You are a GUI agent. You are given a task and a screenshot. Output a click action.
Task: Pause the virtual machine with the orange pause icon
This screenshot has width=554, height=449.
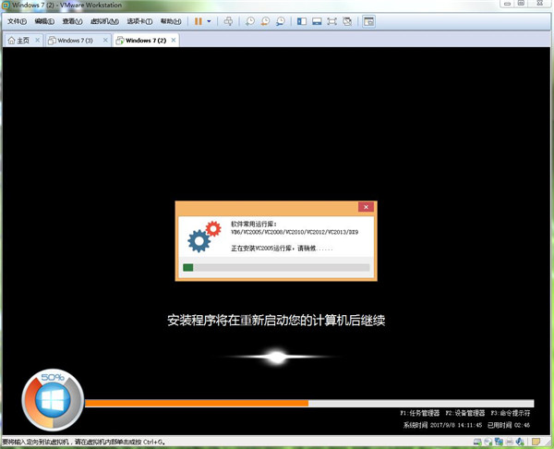tap(199, 21)
